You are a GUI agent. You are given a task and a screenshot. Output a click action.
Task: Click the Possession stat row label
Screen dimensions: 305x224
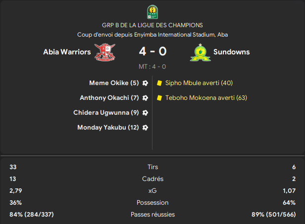152,203
